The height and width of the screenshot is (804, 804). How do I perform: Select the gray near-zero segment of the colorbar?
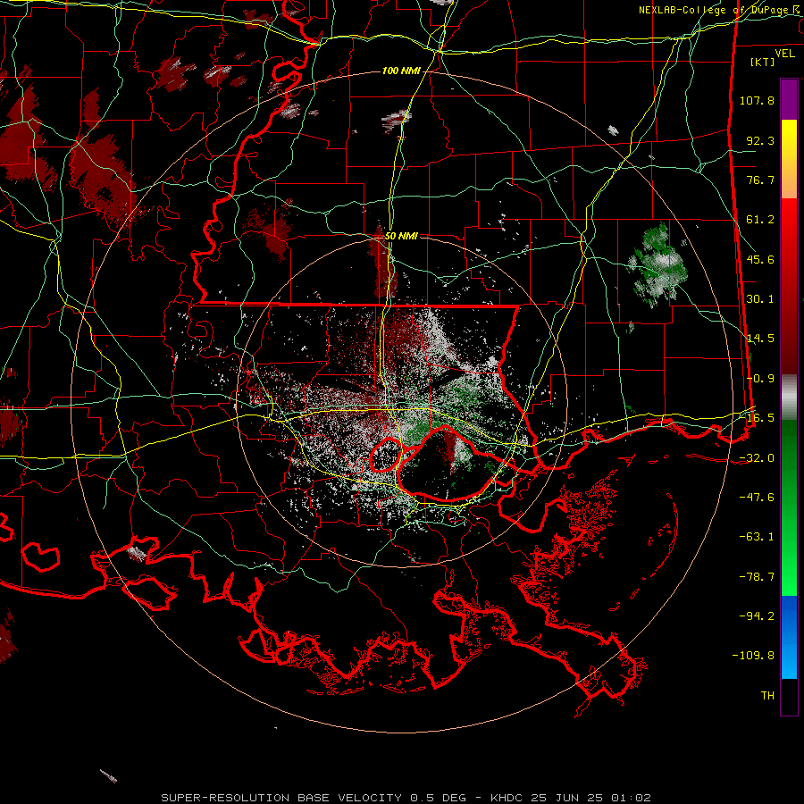(x=789, y=398)
